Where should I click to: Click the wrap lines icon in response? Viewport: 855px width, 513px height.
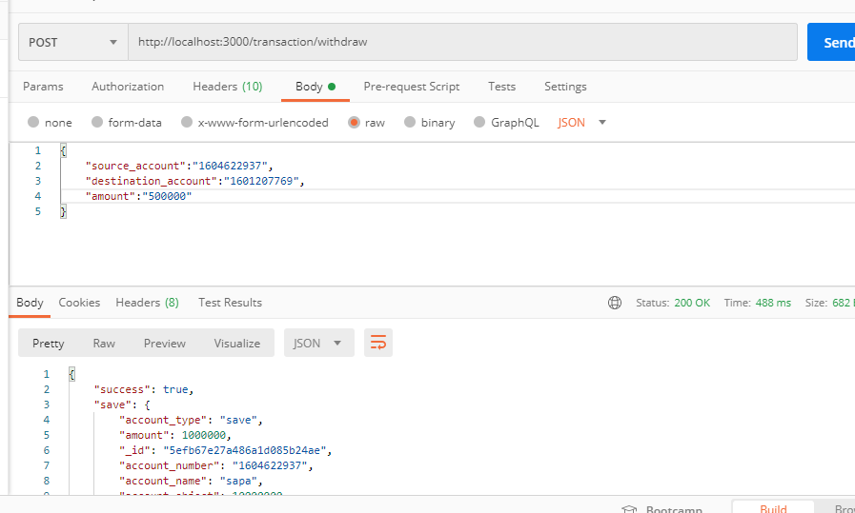[x=378, y=343]
